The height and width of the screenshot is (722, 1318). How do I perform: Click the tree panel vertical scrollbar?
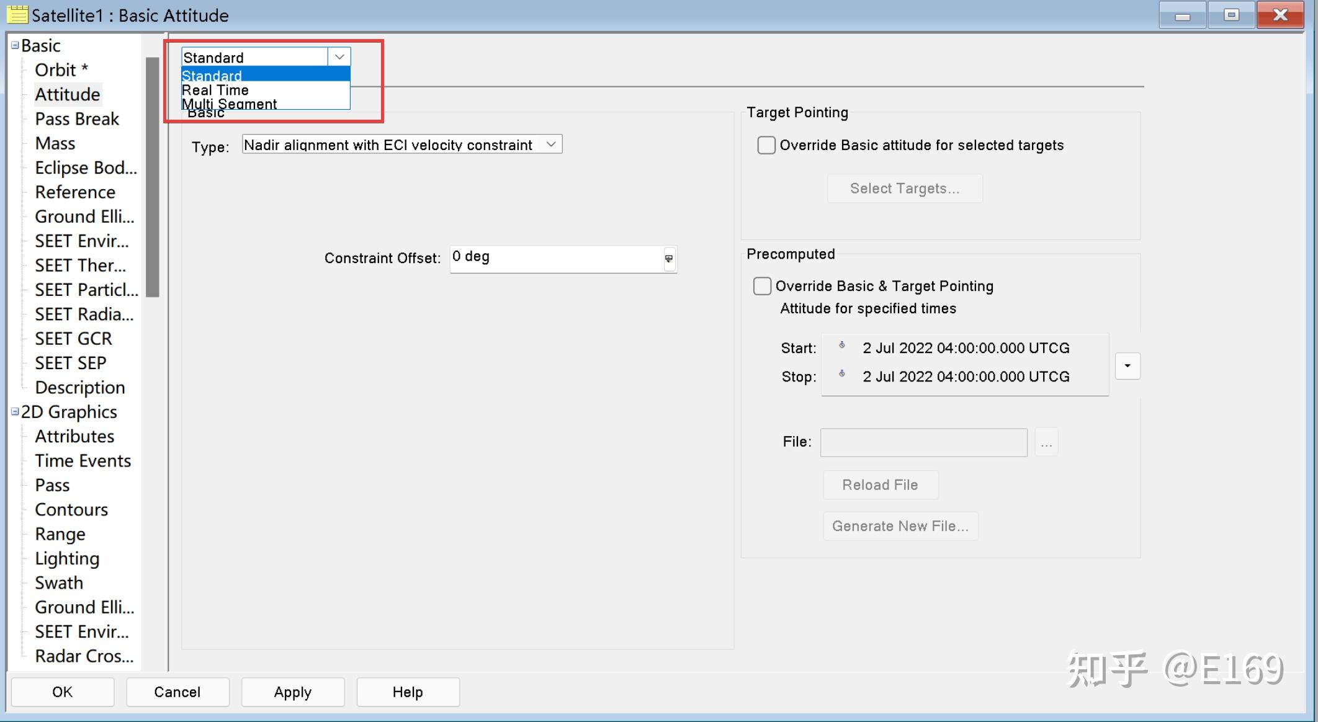click(x=153, y=177)
